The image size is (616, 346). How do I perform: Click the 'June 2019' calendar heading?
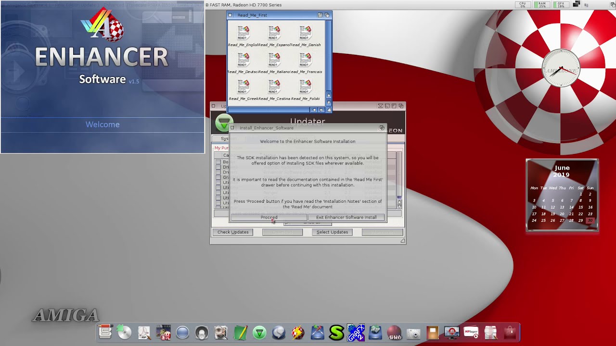[562, 171]
